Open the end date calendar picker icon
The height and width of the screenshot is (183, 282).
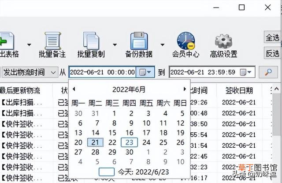click(x=245, y=72)
